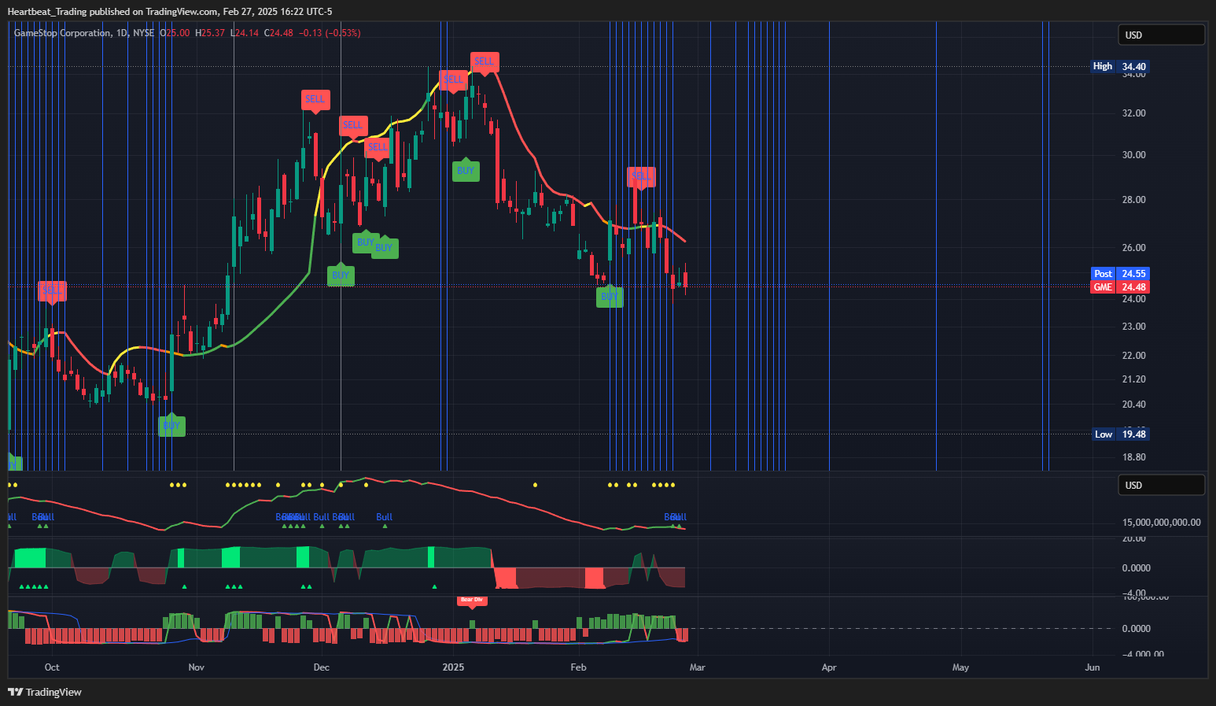This screenshot has height=706, width=1216.
Task: Click the O25.00 open value
Action: tap(175, 33)
